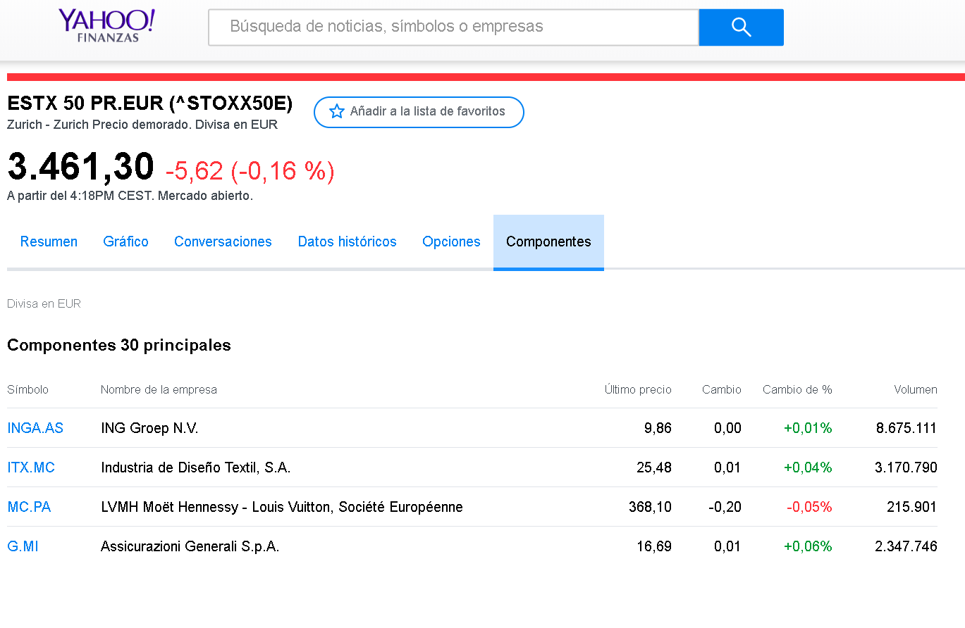Open the INGA.AS symbol link
The height and width of the screenshot is (628, 965).
coord(35,428)
